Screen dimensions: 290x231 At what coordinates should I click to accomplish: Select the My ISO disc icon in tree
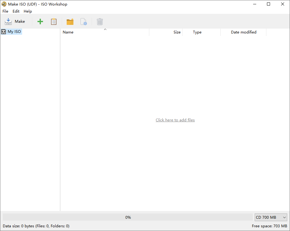4,32
